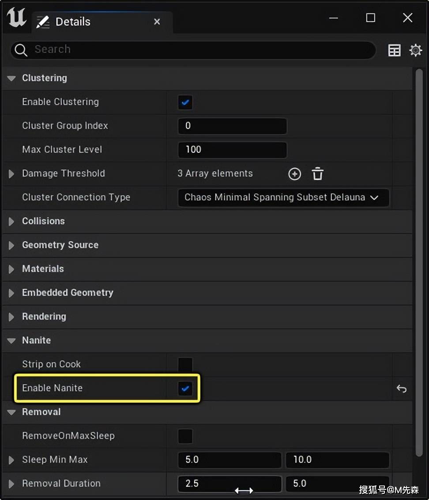Image resolution: width=429 pixels, height=500 pixels.
Task: Reset Enable Nanite to default value
Action: (x=402, y=388)
